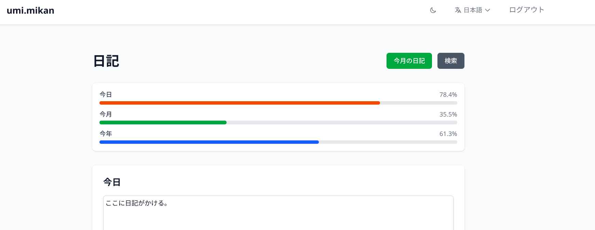Click the translate language icon
Screen dimensions: 595x230
click(458, 10)
